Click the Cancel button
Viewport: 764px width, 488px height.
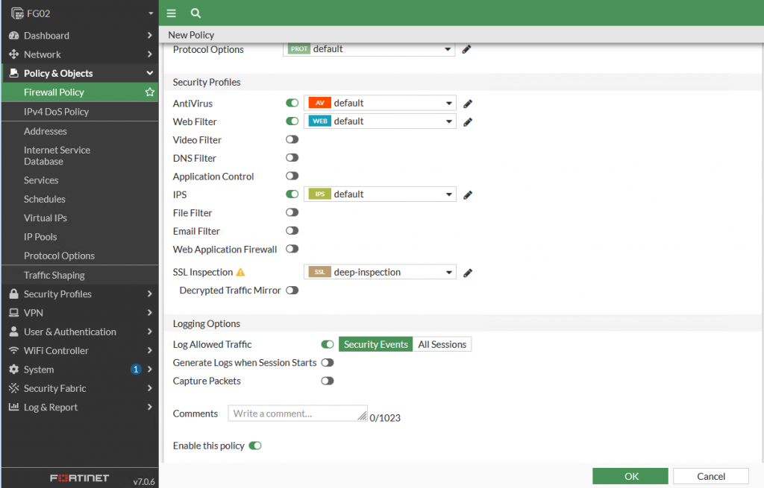[x=710, y=476]
